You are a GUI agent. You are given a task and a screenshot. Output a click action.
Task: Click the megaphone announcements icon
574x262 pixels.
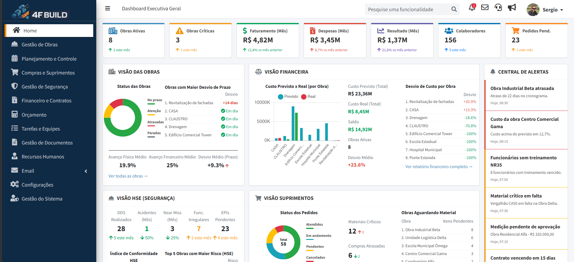(512, 7)
